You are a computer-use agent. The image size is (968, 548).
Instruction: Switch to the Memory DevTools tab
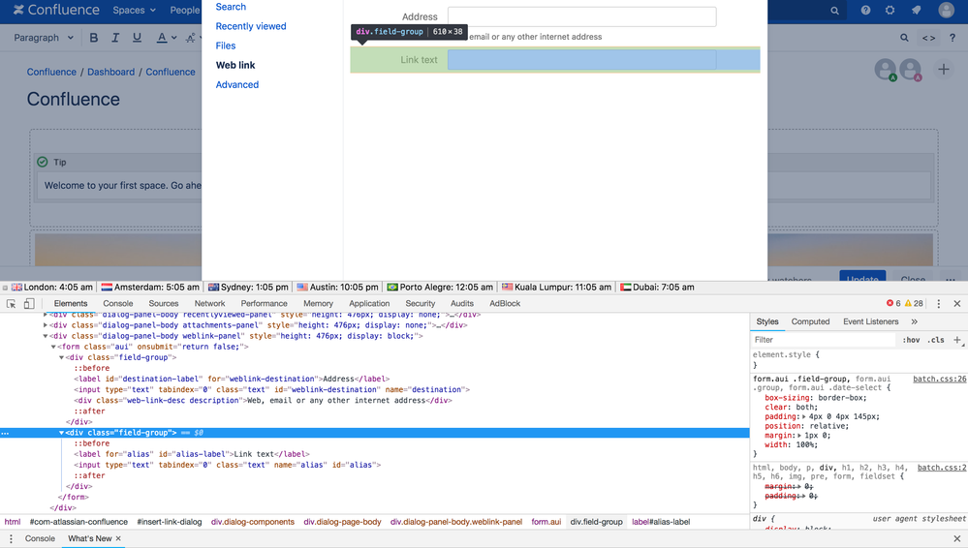(318, 304)
